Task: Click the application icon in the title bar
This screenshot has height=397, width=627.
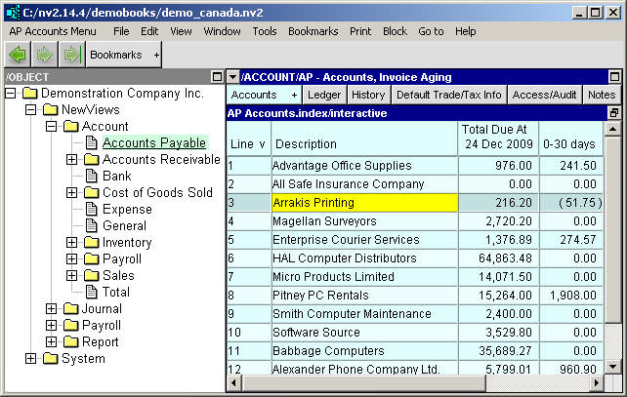Action: pos(14,13)
